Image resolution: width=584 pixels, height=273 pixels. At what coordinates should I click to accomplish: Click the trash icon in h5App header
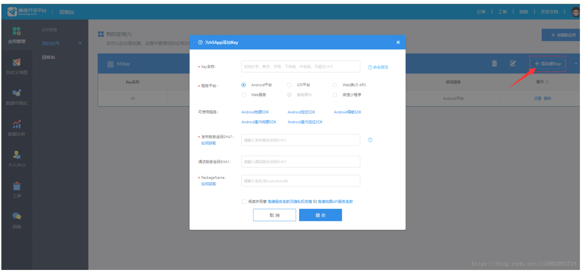pyautogui.click(x=494, y=63)
